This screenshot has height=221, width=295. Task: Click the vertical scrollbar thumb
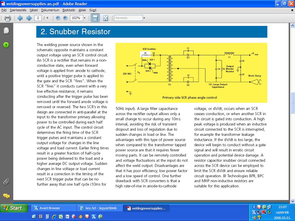(x=292, y=103)
